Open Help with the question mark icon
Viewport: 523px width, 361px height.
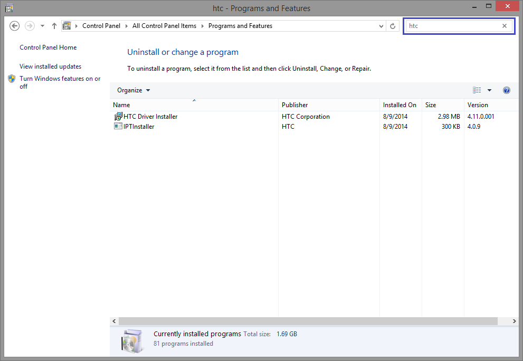coord(506,90)
